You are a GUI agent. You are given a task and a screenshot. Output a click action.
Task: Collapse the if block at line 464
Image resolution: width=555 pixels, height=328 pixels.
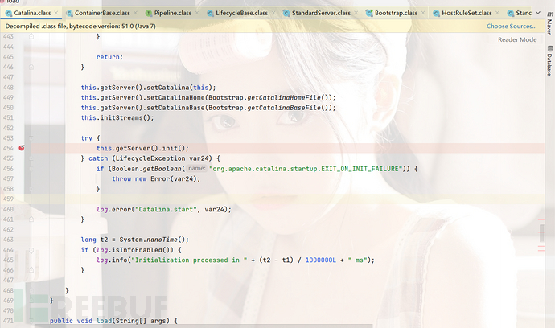click(x=31, y=250)
